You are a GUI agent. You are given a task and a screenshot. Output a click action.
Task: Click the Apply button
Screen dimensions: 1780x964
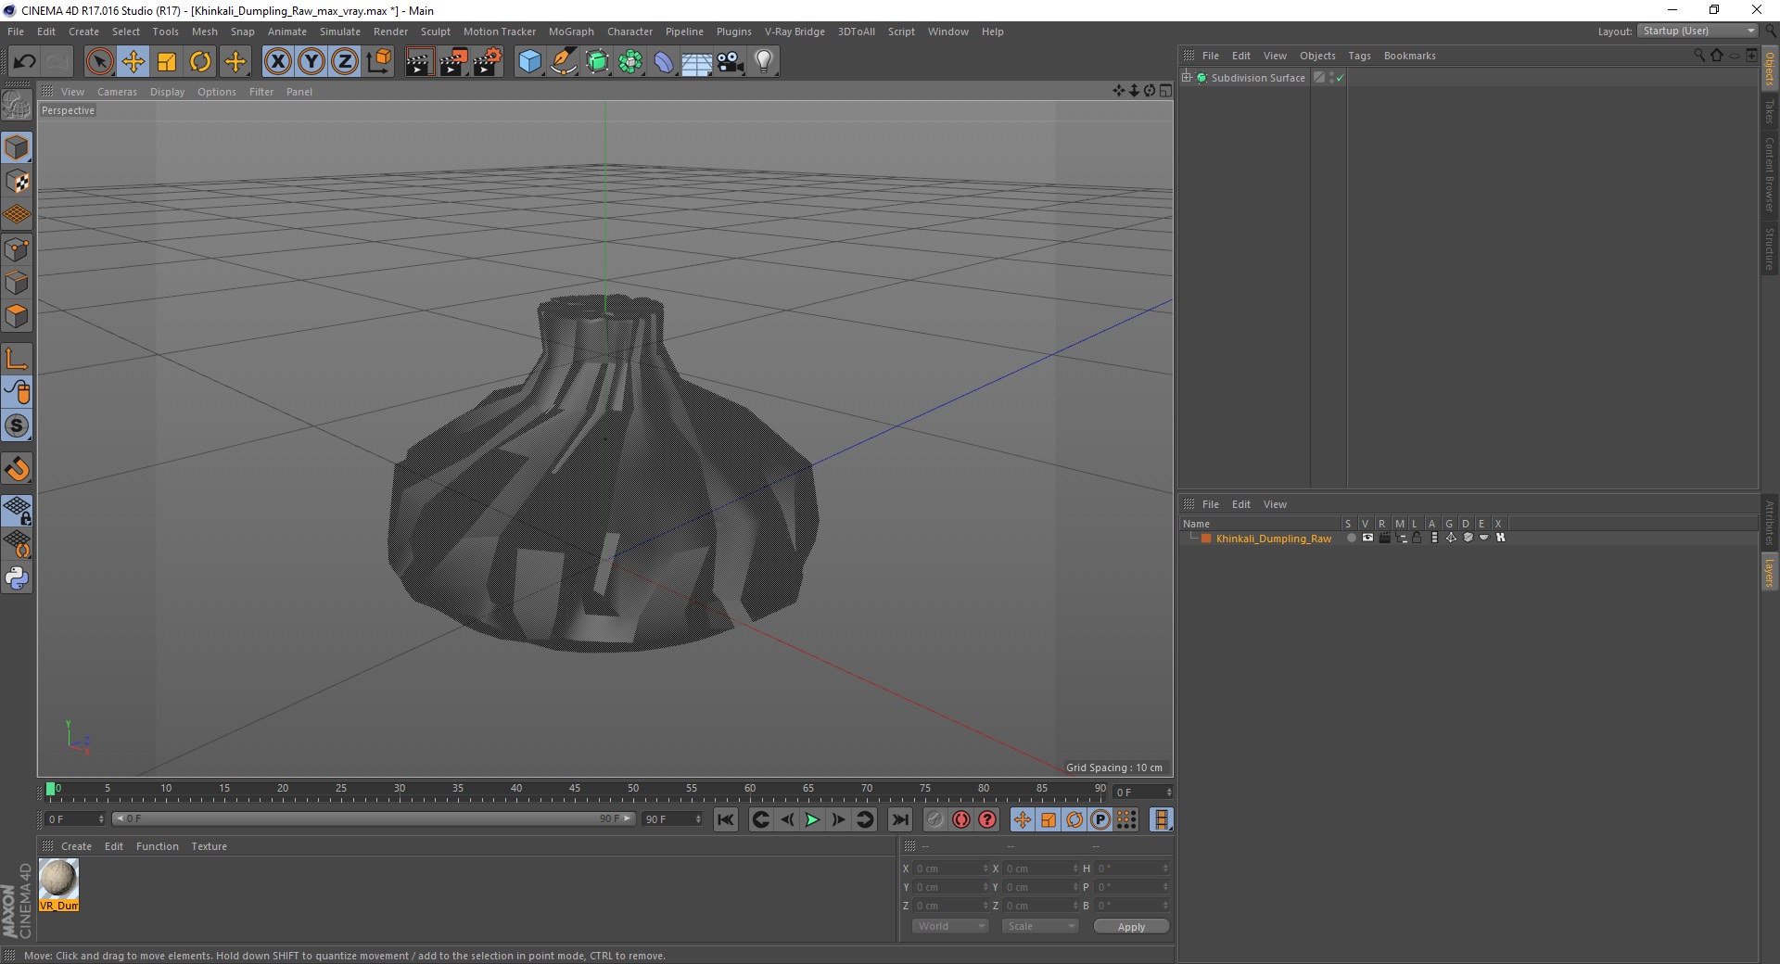click(1131, 927)
